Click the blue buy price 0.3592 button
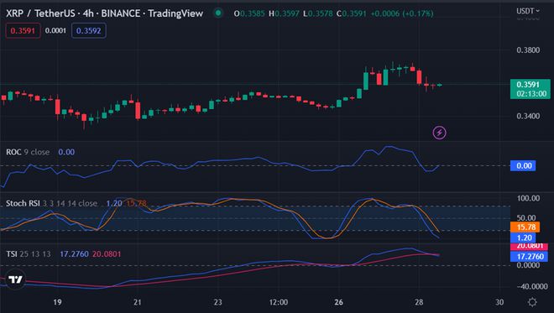 [x=89, y=31]
